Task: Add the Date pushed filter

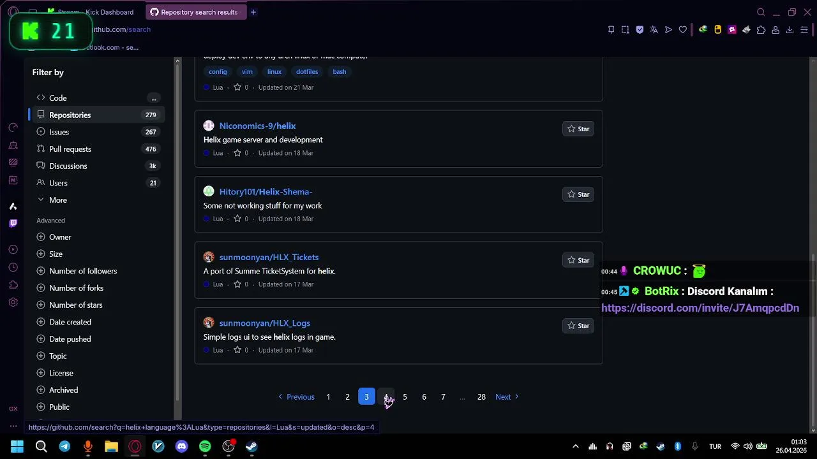Action: point(64,339)
